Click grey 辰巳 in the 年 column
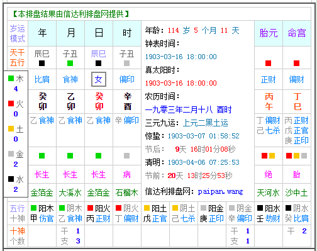Image resolution: width=317 pixels, height=251 pixels. (42, 54)
